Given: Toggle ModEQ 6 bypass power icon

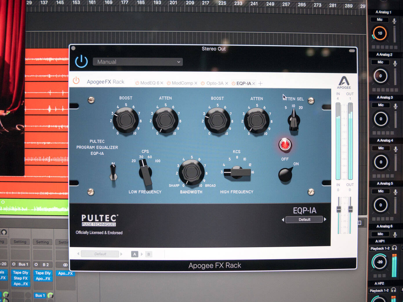Looking at the screenshot, I should 137,83.
